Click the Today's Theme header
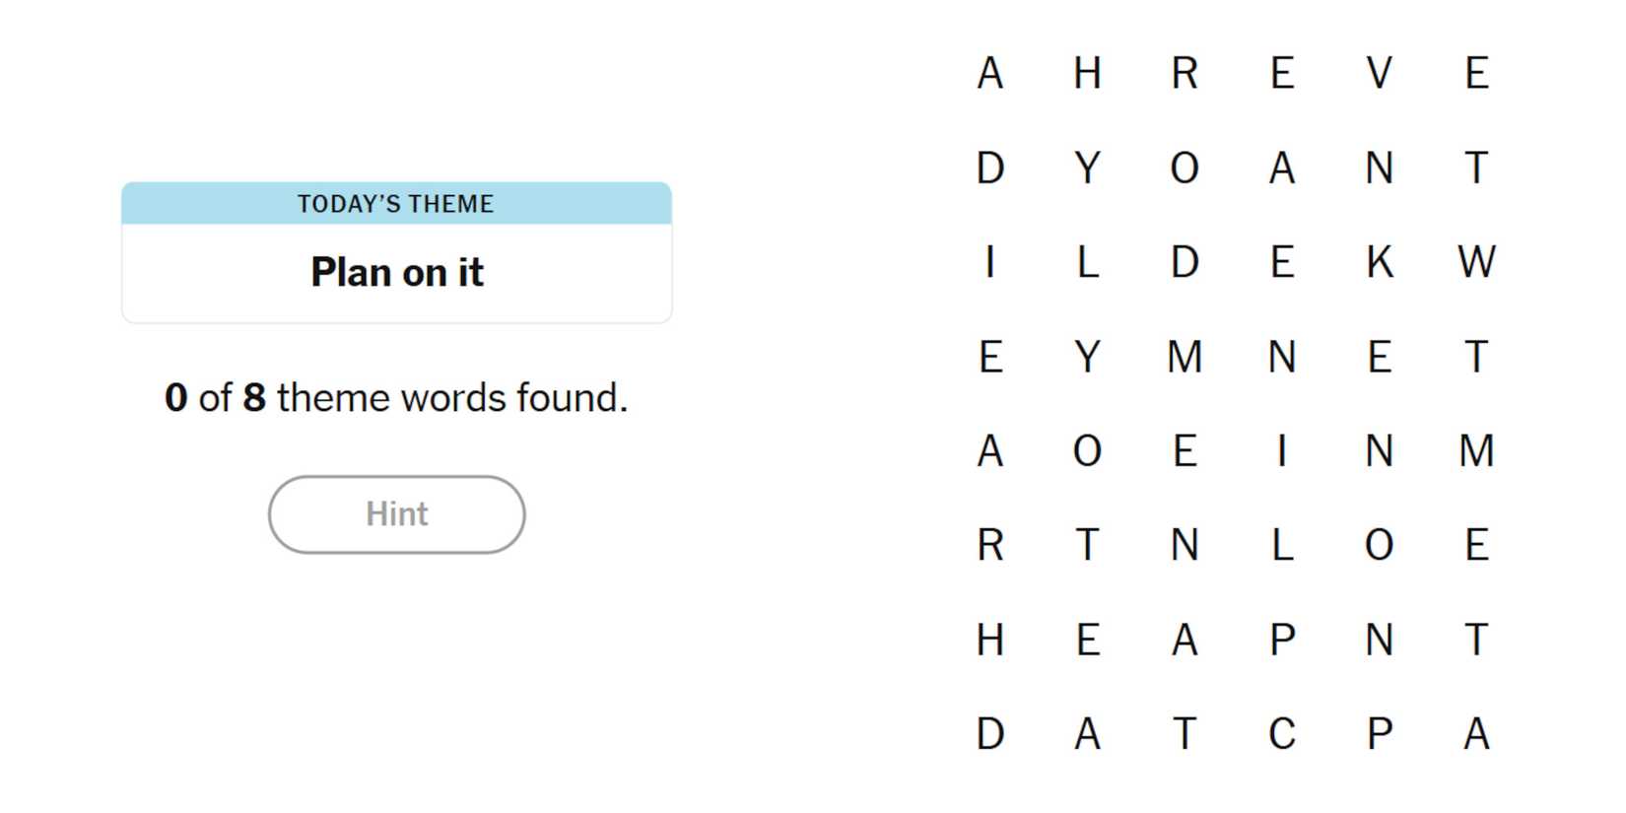Image resolution: width=1626 pixels, height=813 pixels. click(x=396, y=204)
